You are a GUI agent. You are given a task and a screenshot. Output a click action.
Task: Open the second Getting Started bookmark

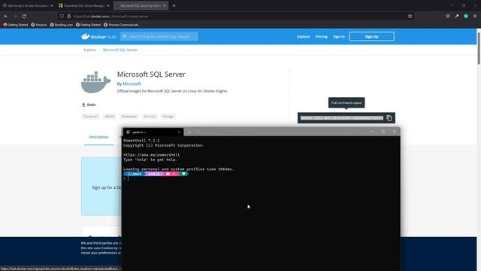click(88, 25)
